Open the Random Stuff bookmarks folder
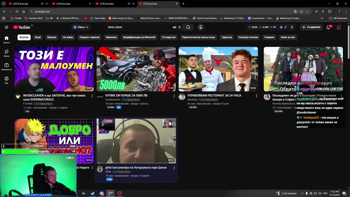 [x=34, y=18]
